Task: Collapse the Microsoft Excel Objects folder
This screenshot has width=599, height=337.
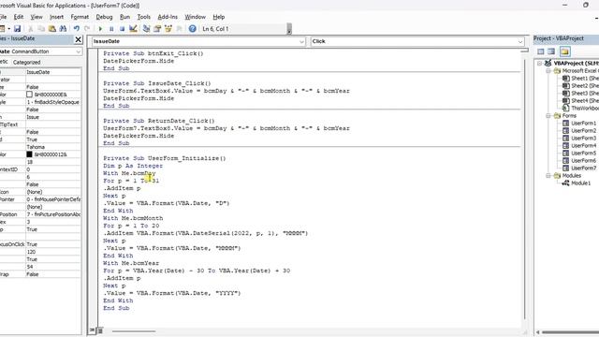Action: [x=548, y=71]
